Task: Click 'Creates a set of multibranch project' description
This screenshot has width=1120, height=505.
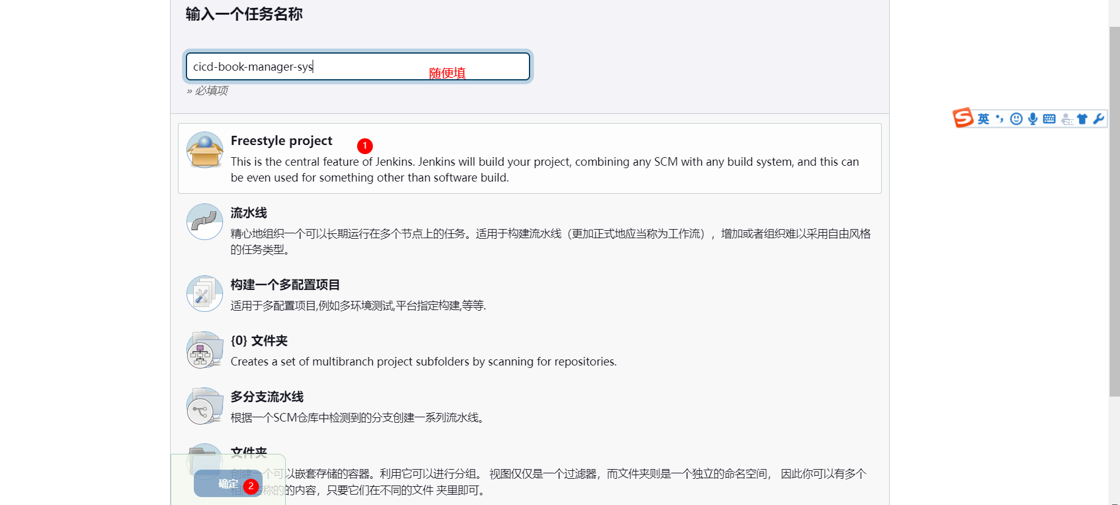Action: [424, 361]
